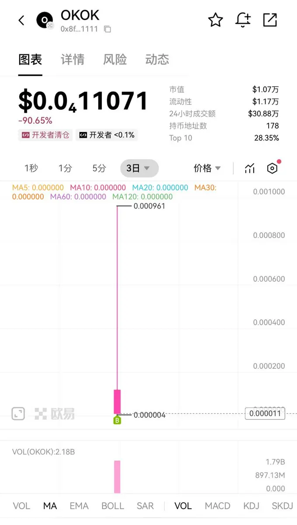Open chart settings hexagon icon
Image resolution: width=297 pixels, height=525 pixels.
pyautogui.click(x=272, y=168)
